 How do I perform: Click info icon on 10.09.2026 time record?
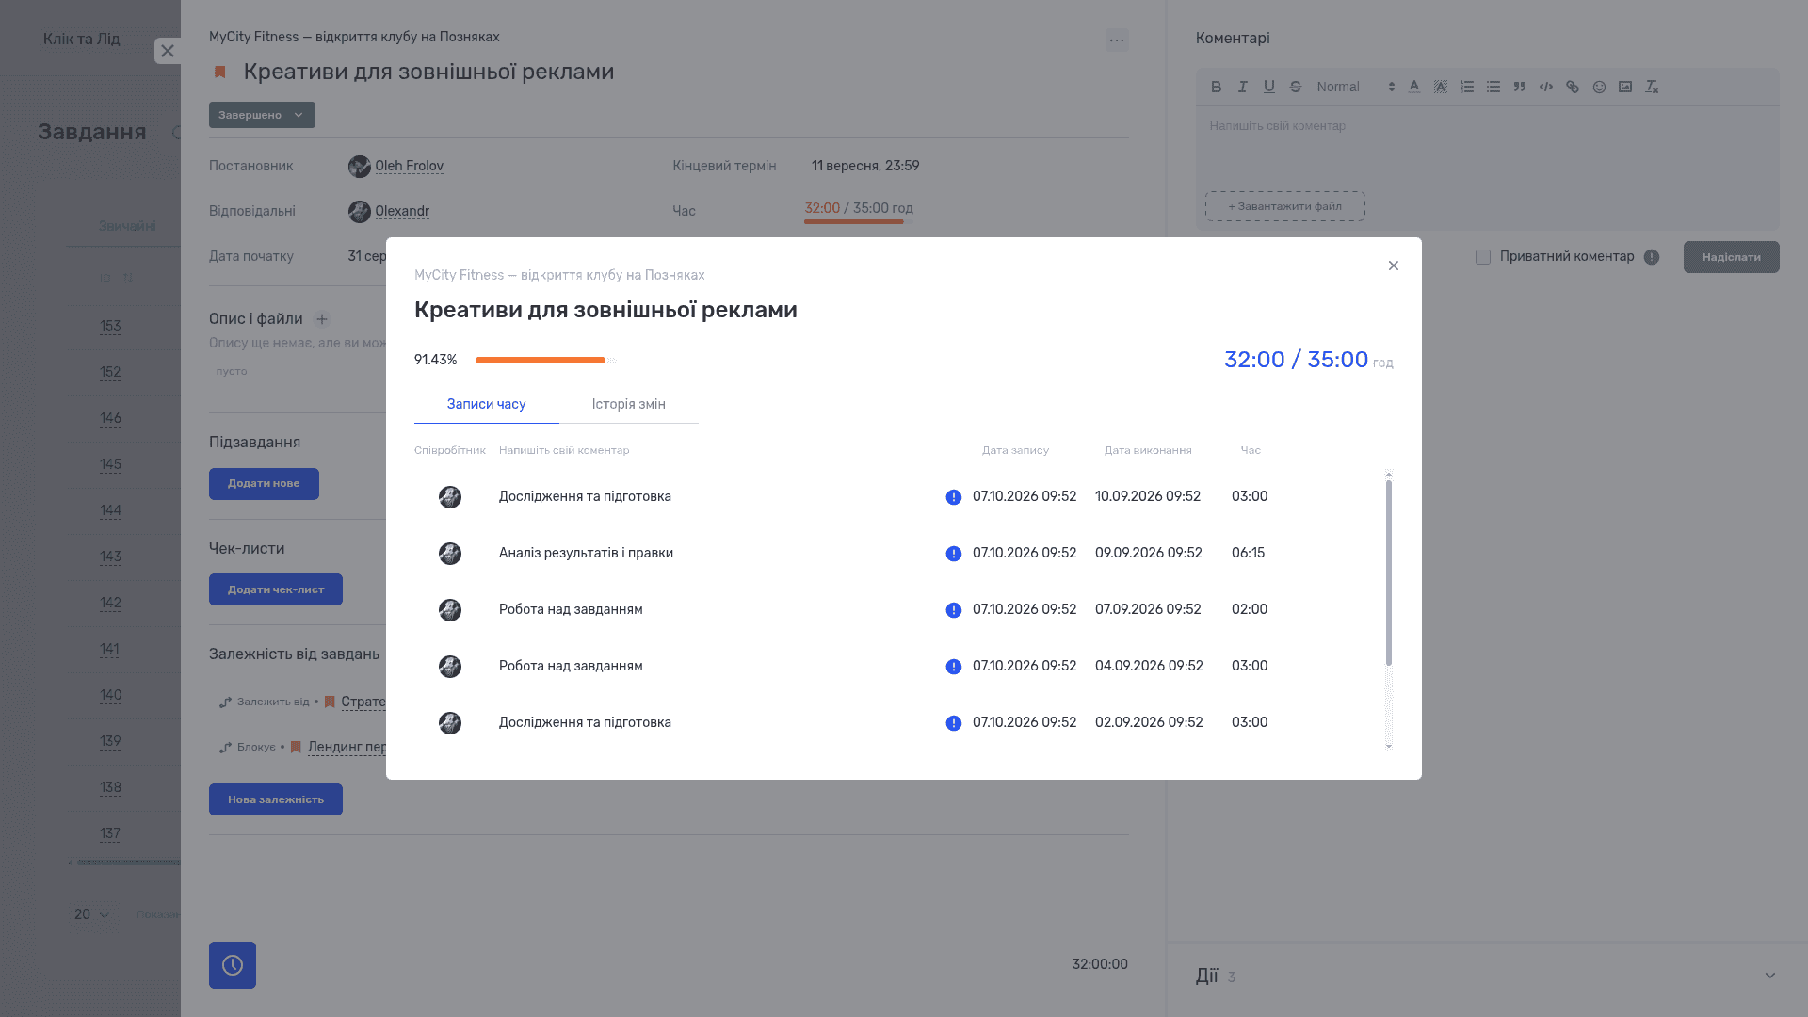pos(953,497)
